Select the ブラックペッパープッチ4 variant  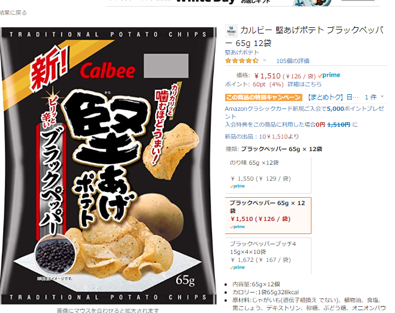[268, 256]
